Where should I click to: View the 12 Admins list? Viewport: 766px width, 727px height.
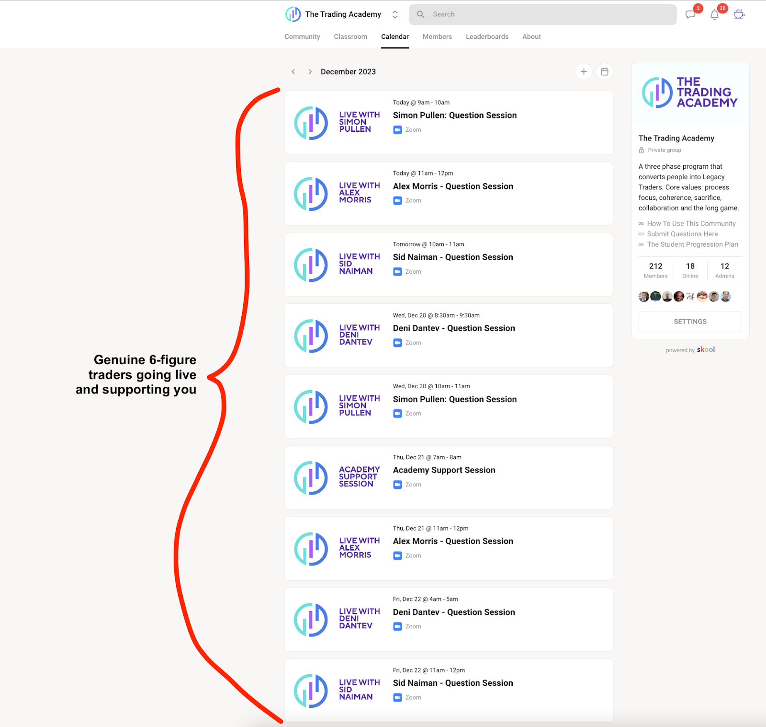coord(724,270)
